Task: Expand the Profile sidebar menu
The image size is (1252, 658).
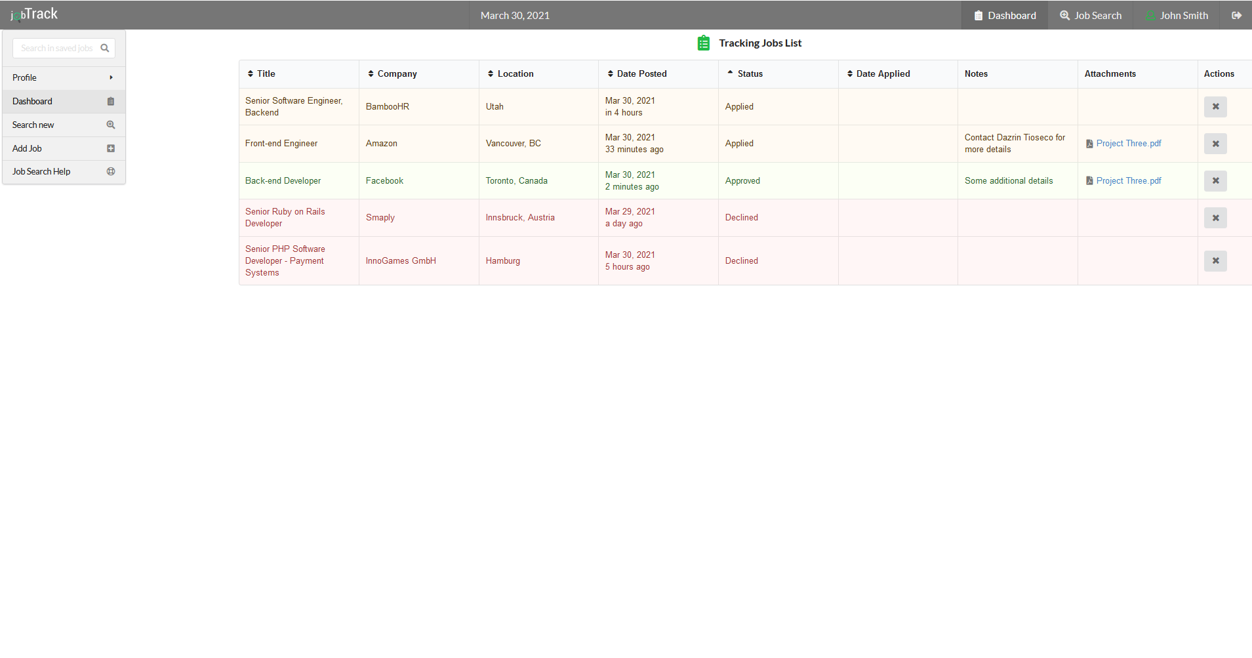Action: pos(64,77)
